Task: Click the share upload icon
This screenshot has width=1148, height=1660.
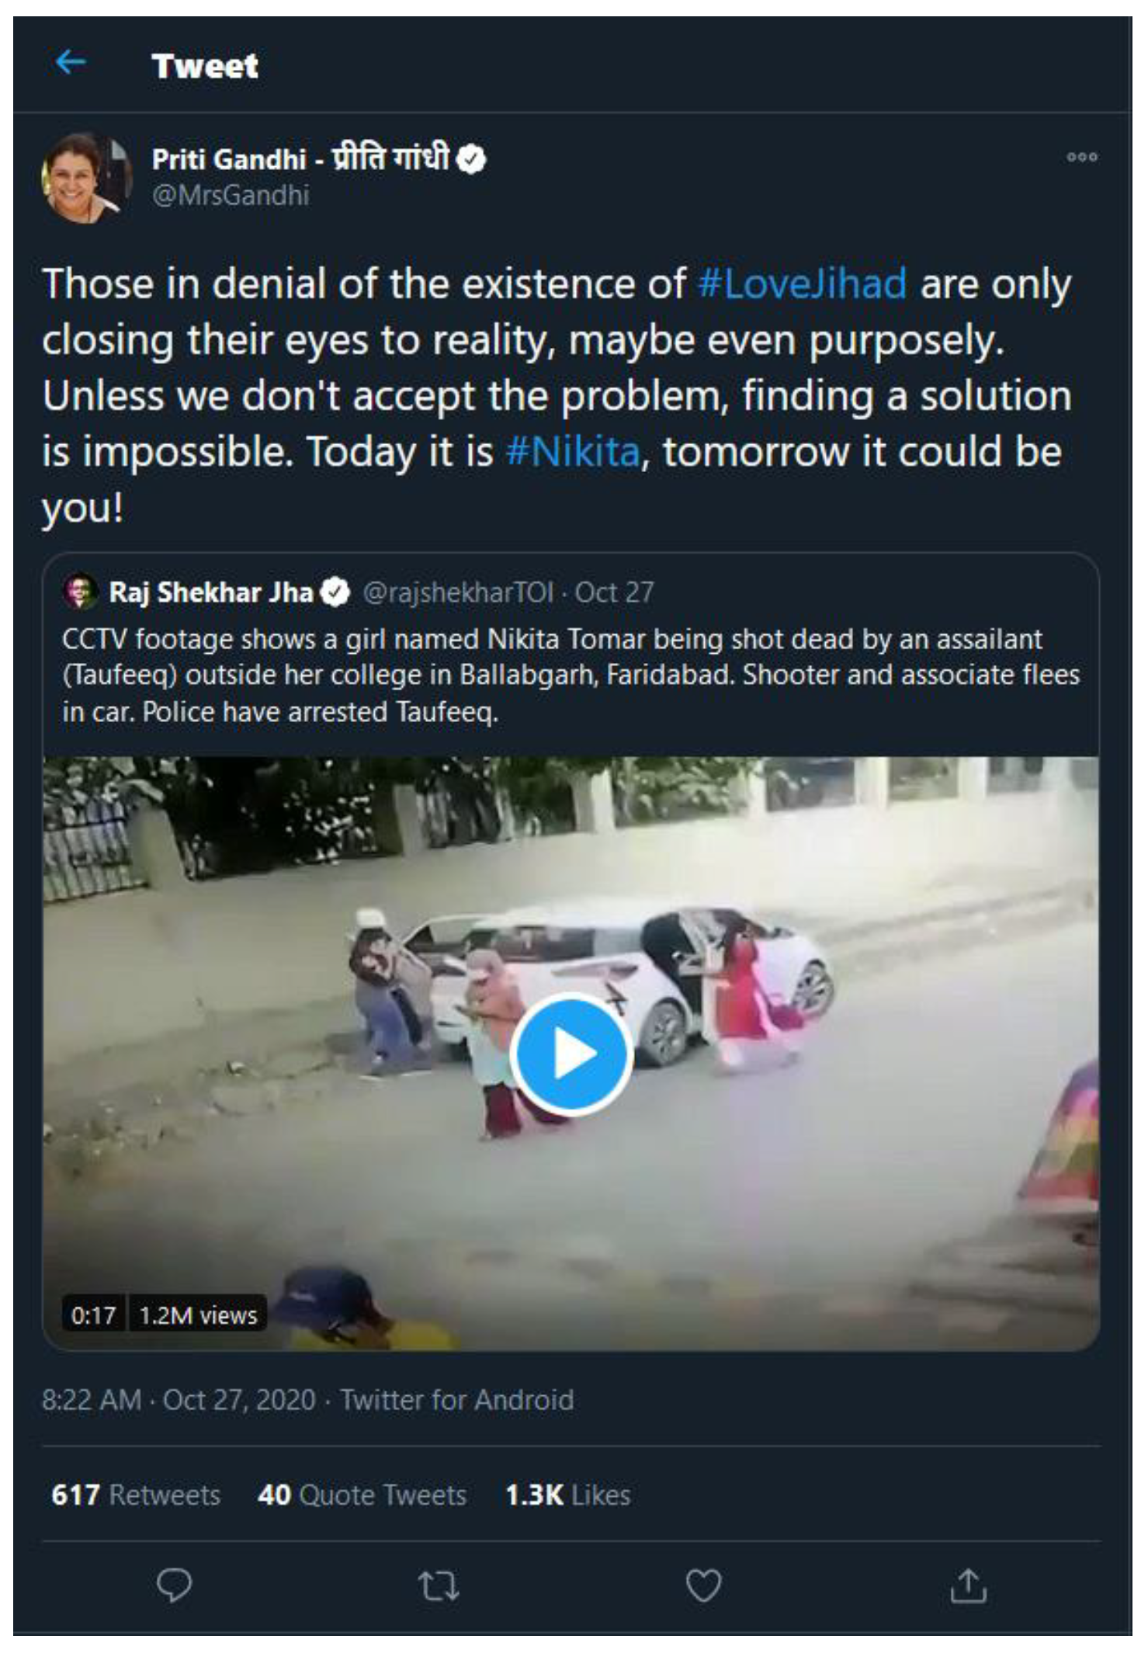Action: (x=968, y=1586)
